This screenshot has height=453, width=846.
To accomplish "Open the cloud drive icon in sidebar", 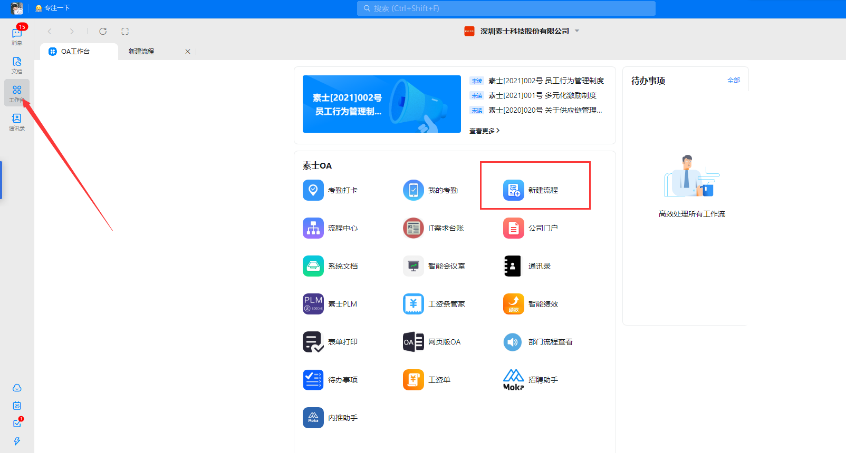I will click(x=17, y=388).
